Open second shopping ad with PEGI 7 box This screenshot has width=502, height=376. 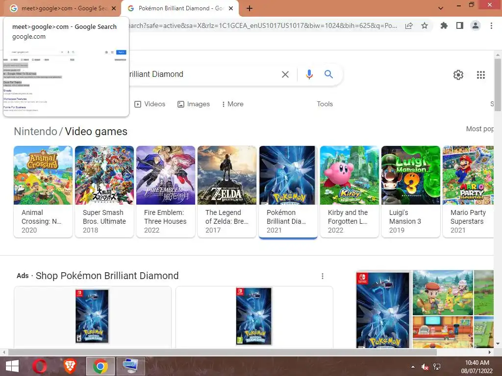tap(254, 317)
